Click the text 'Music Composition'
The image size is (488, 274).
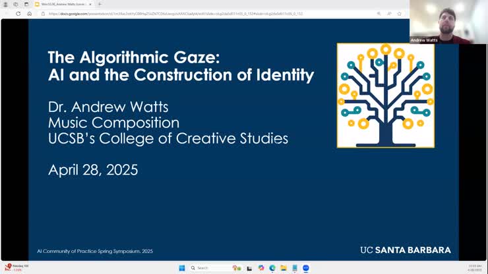click(113, 123)
